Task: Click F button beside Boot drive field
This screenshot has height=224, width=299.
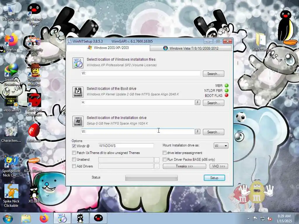Action: pyautogui.click(x=198, y=102)
